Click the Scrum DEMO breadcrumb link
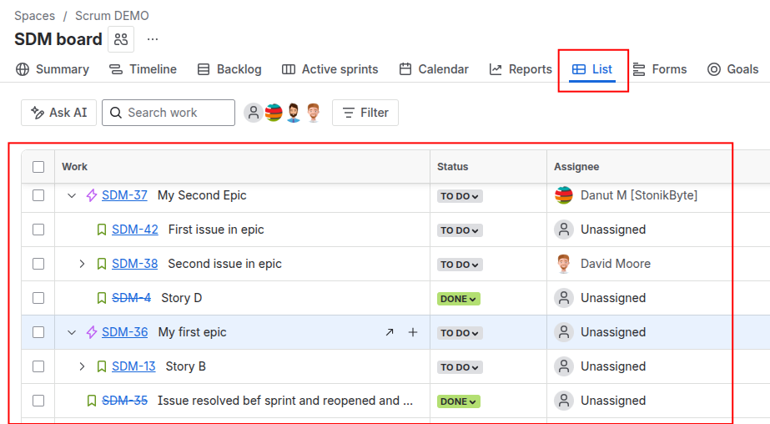 [x=112, y=16]
